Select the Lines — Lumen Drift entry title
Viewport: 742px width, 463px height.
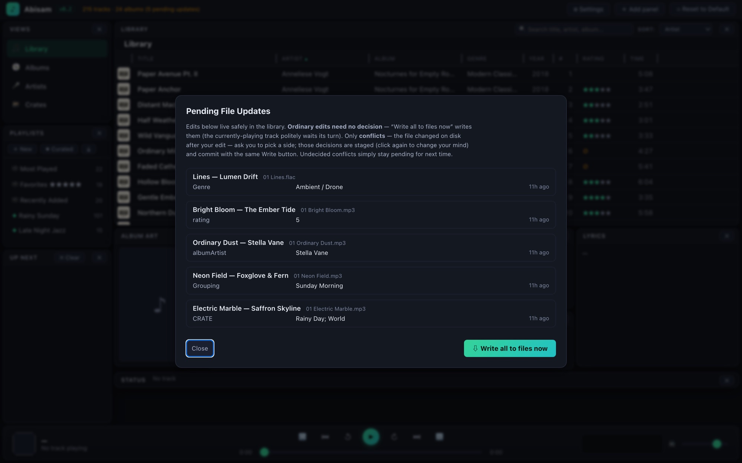click(225, 177)
